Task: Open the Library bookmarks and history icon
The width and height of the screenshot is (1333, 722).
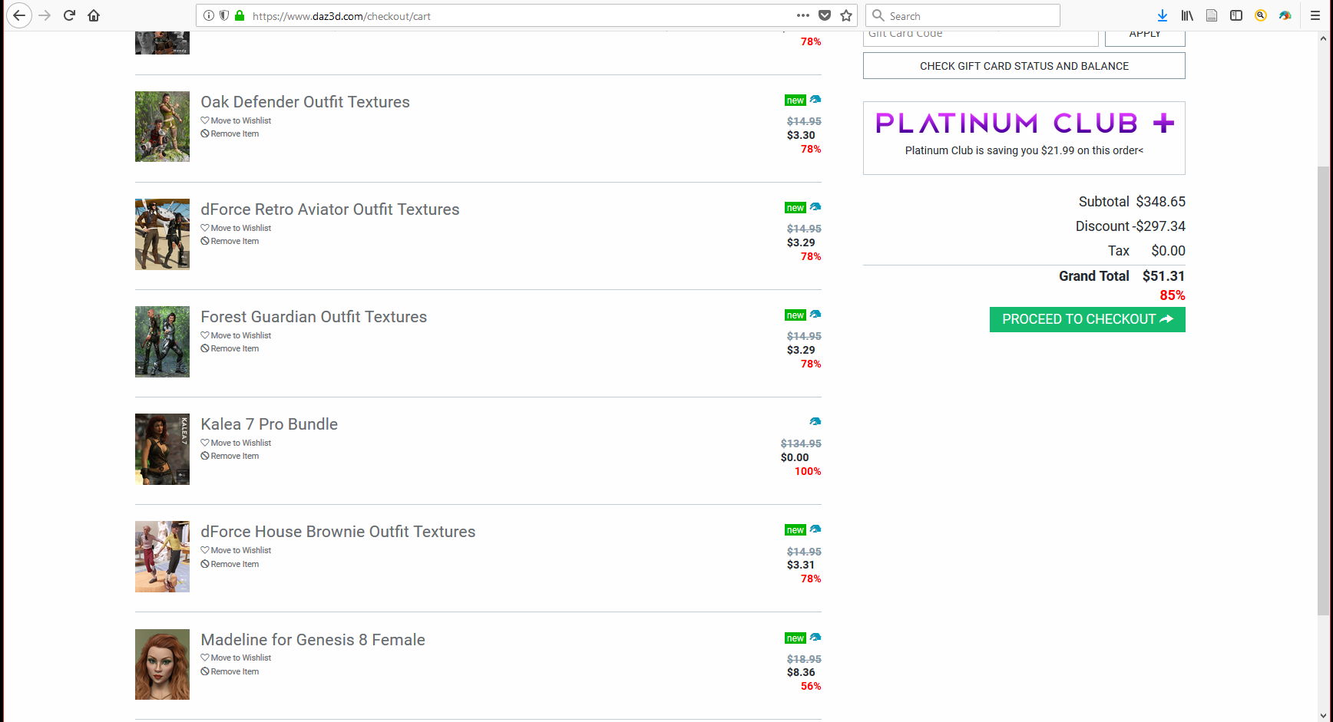Action: point(1187,15)
